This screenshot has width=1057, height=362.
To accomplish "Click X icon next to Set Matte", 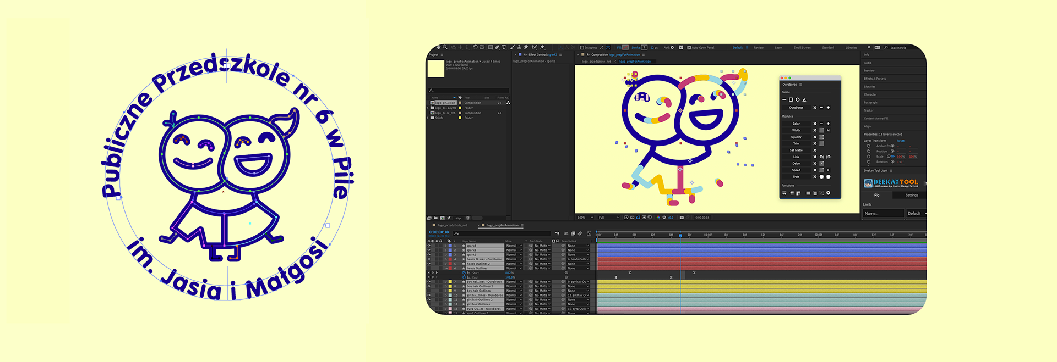I will pos(815,150).
